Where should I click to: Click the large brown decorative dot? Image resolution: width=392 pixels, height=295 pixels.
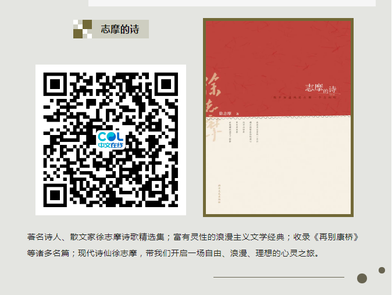pyautogui.click(x=362, y=278)
